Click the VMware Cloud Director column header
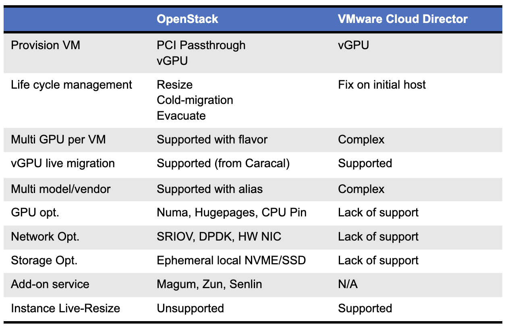This screenshot has height=328, width=510. click(x=403, y=19)
